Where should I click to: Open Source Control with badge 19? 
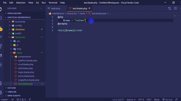1,29
